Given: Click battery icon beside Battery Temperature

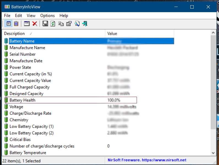Looking at the screenshot, I should pos(6,153).
